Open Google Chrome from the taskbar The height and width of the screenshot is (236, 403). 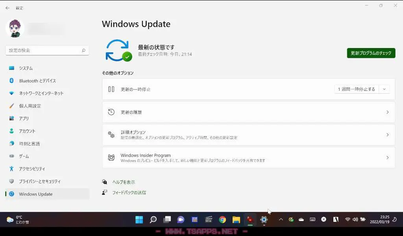(222, 220)
